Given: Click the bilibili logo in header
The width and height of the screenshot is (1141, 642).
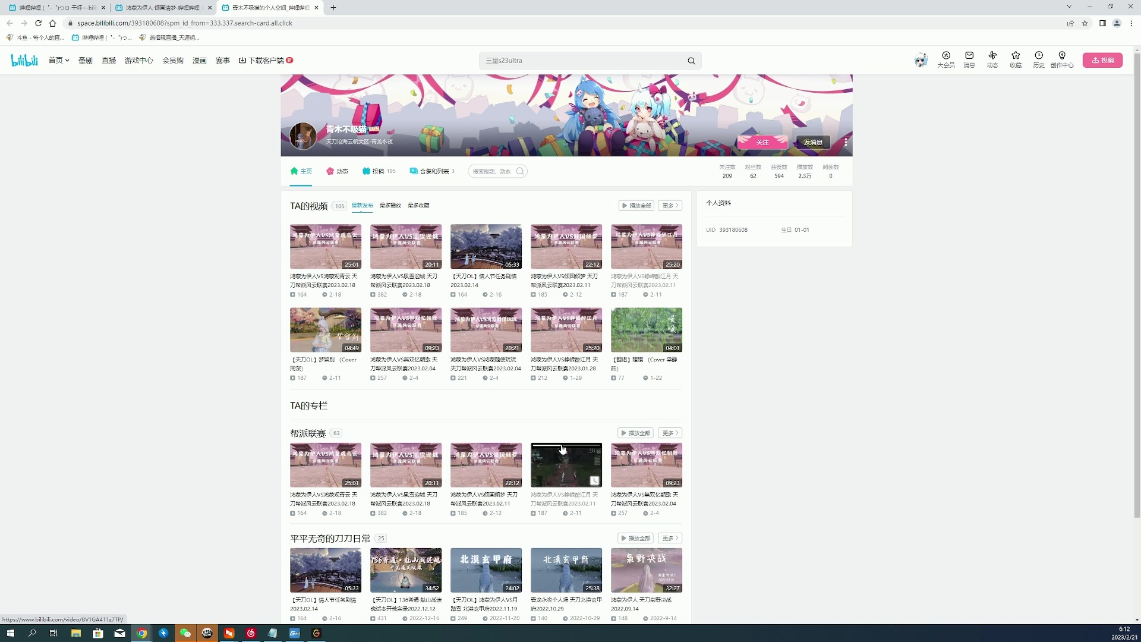Looking at the screenshot, I should [24, 60].
